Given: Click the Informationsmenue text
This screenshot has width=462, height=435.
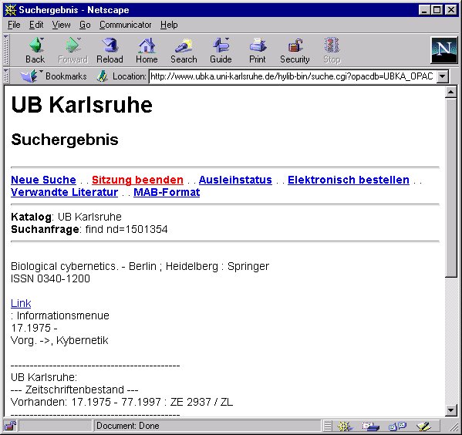Looking at the screenshot, I should [63, 315].
